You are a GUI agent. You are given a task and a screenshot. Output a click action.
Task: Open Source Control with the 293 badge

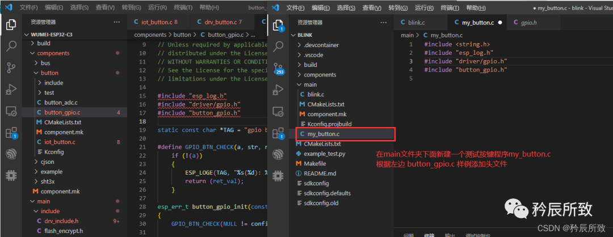(279, 69)
